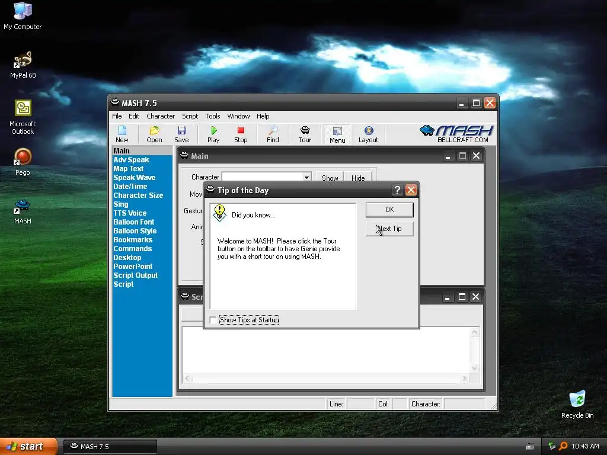The height and width of the screenshot is (455, 607).
Task: Click the keyboard icon in the taskbar
Action: pos(530,447)
